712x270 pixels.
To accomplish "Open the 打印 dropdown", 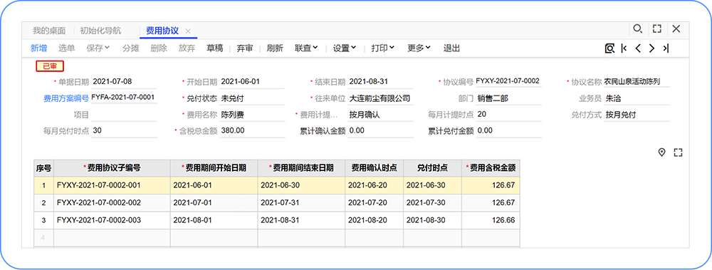I will coord(383,48).
